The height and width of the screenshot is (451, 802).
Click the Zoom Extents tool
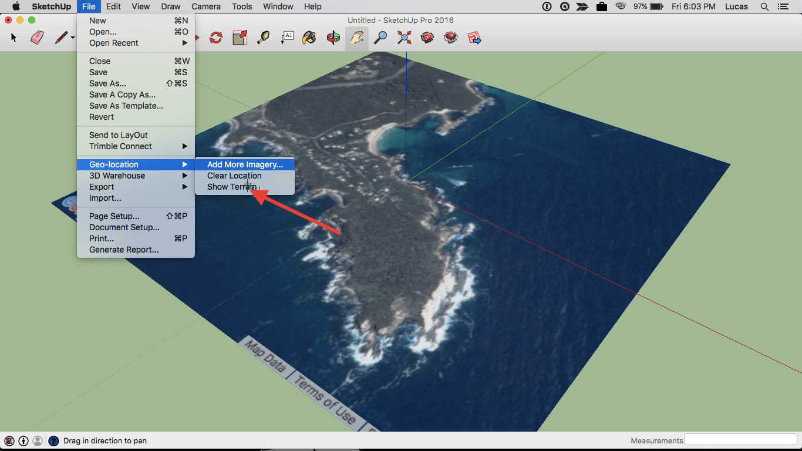(404, 38)
